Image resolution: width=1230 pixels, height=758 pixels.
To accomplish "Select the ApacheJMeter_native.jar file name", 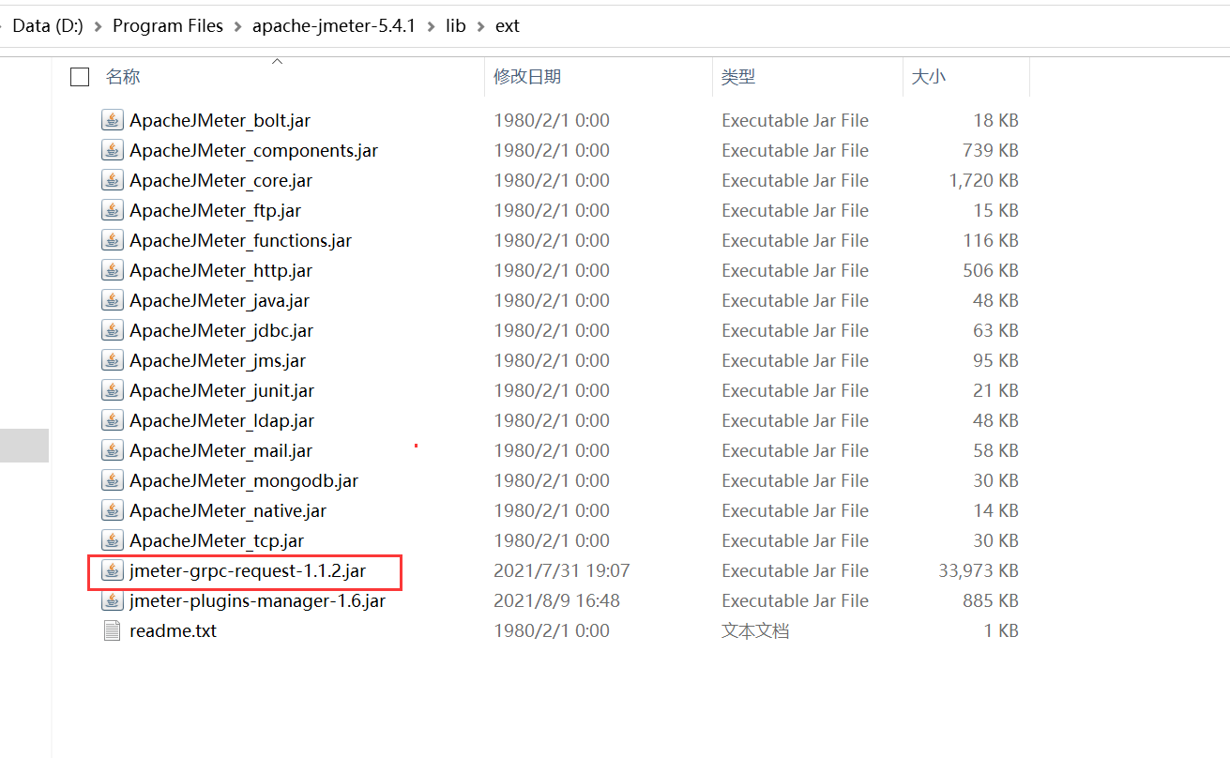I will pyautogui.click(x=228, y=510).
